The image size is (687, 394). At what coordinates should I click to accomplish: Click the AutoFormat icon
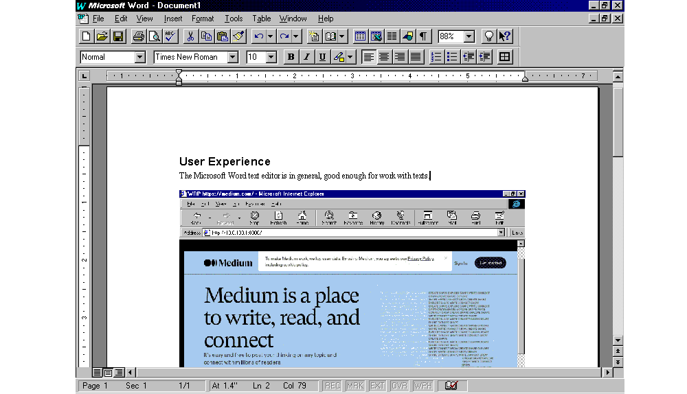[x=314, y=36]
